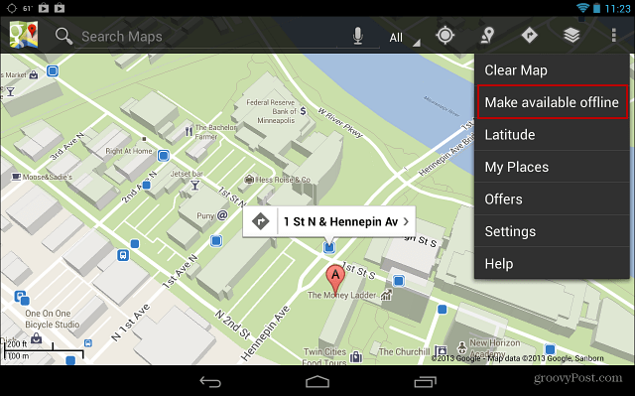635x396 pixels.
Task: Tap the Android home navigation button
Action: (x=317, y=381)
